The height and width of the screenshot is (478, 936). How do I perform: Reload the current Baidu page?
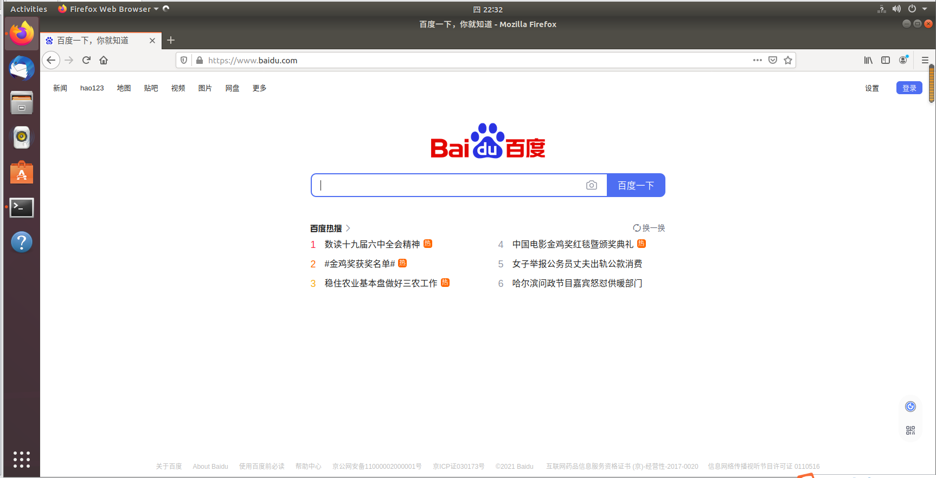click(86, 60)
